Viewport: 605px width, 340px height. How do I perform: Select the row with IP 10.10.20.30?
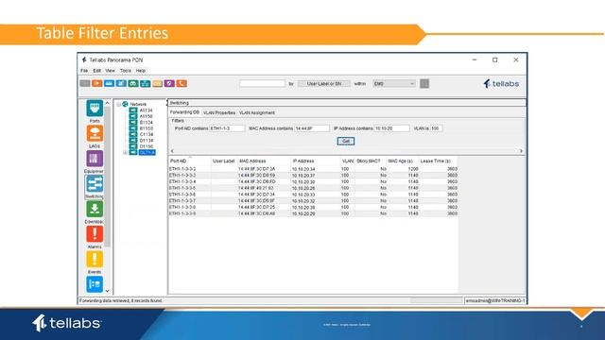(x=313, y=182)
